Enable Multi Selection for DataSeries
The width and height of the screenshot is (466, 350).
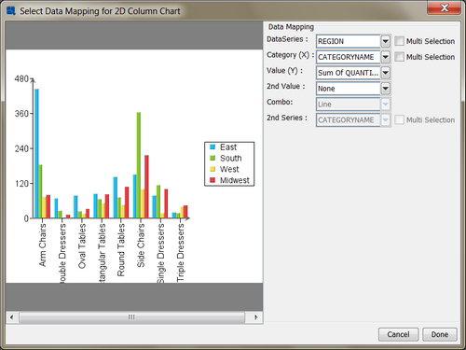point(399,41)
